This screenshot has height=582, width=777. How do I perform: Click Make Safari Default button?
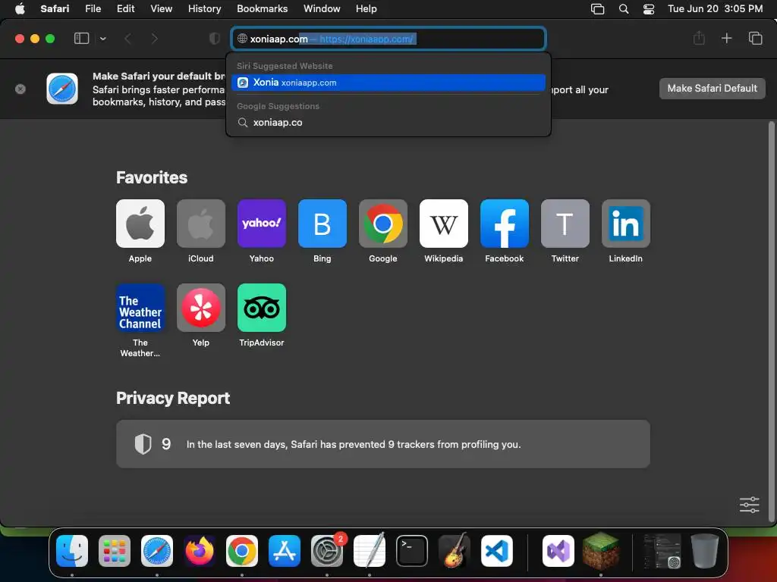click(x=712, y=89)
